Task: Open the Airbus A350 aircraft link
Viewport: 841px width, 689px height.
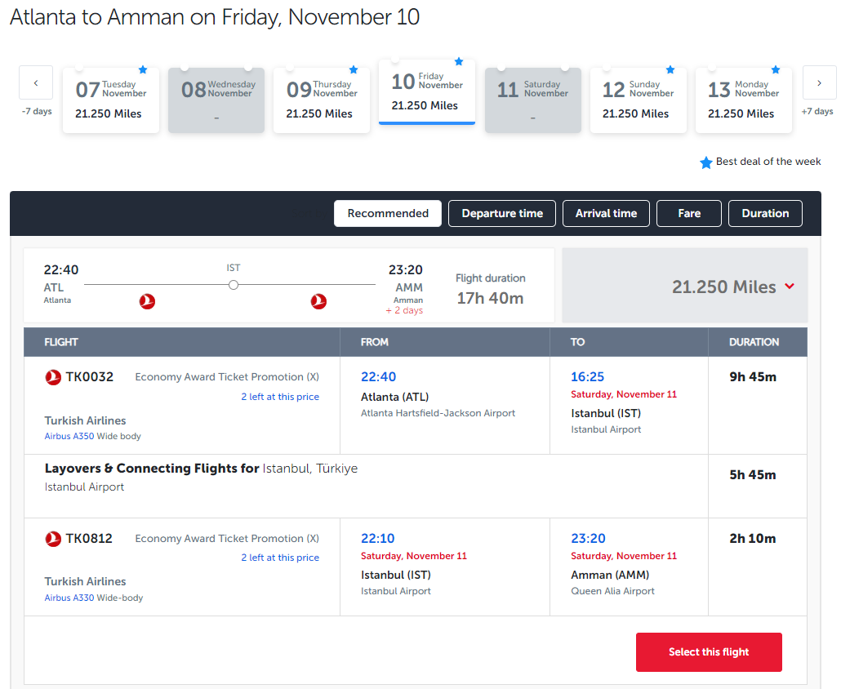Action: pyautogui.click(x=69, y=436)
